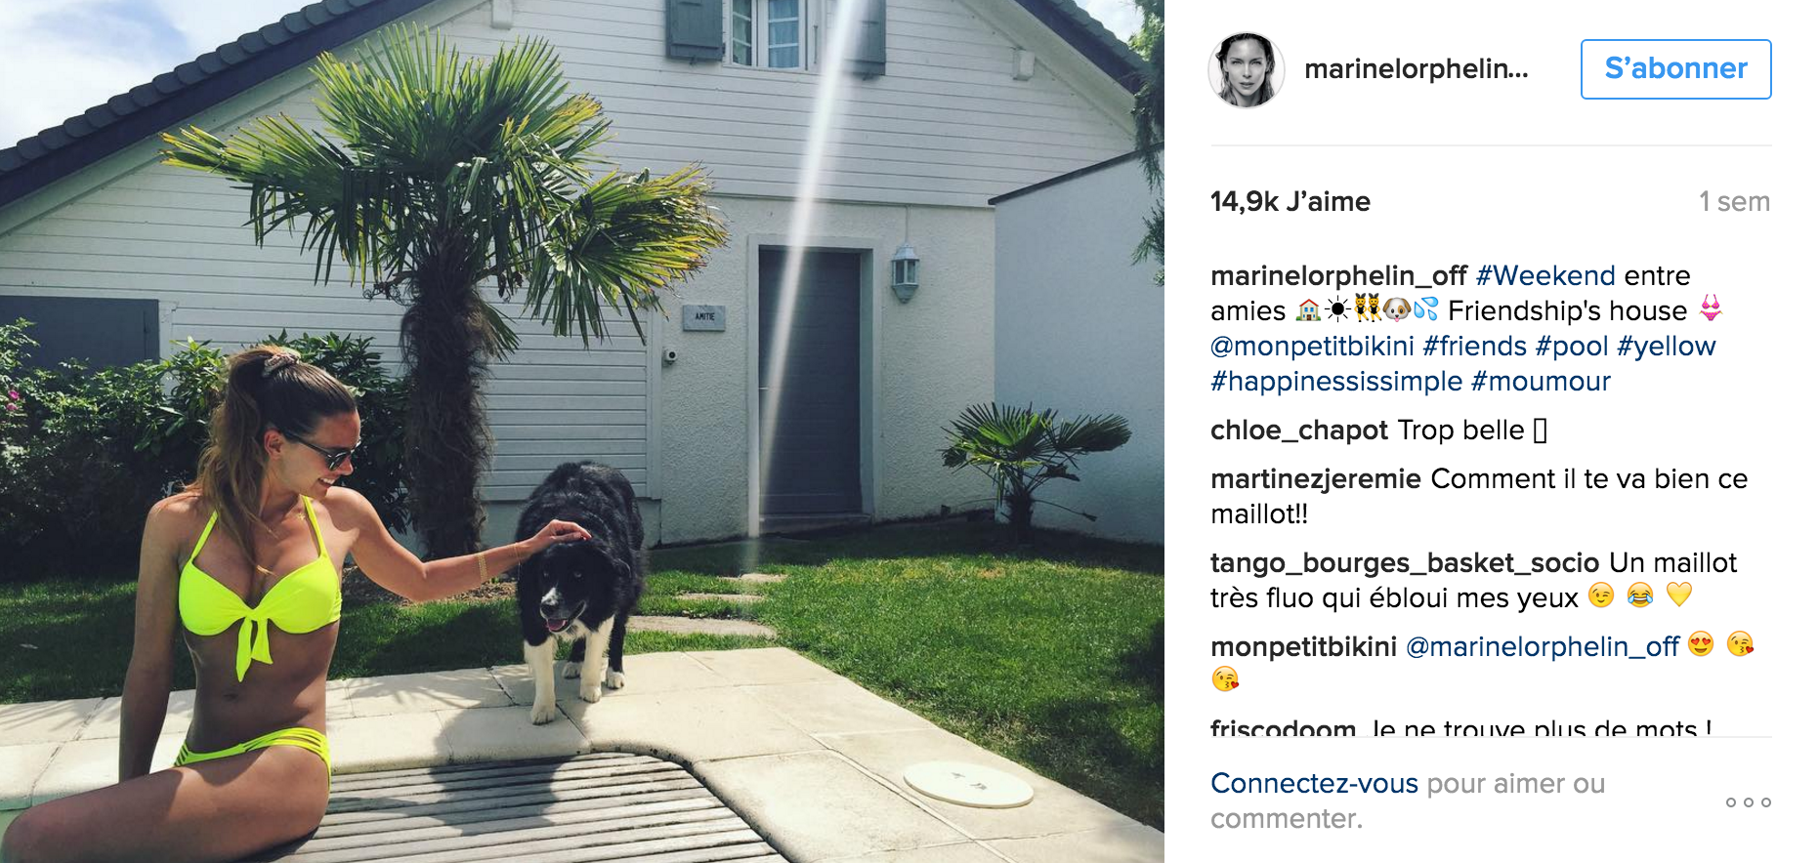Open @marinelorphelin_off mention in comment
Screen dimensions: 1819x863
tap(1542, 647)
